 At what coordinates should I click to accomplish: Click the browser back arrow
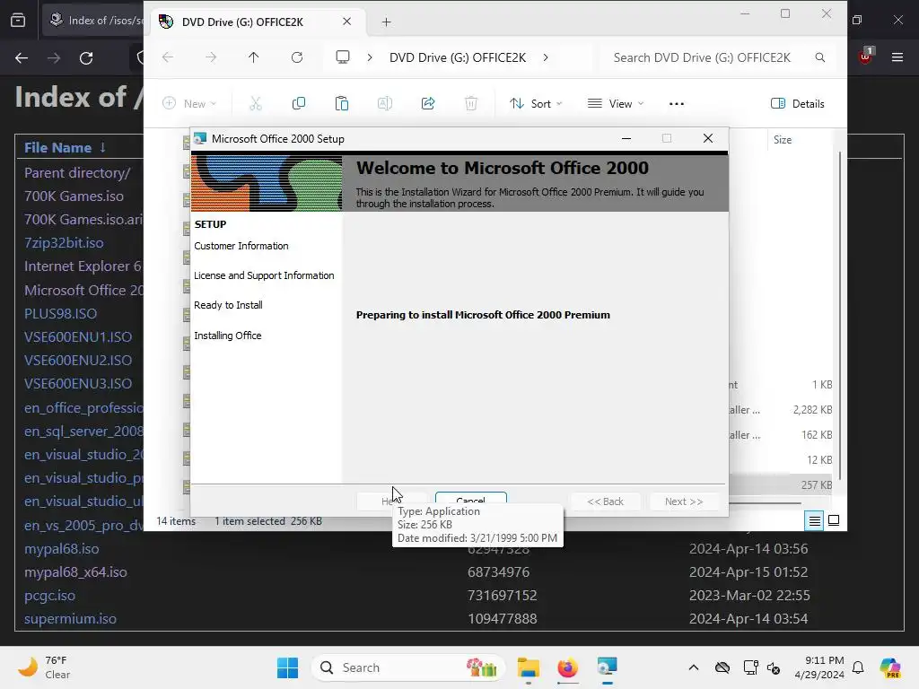[22, 58]
